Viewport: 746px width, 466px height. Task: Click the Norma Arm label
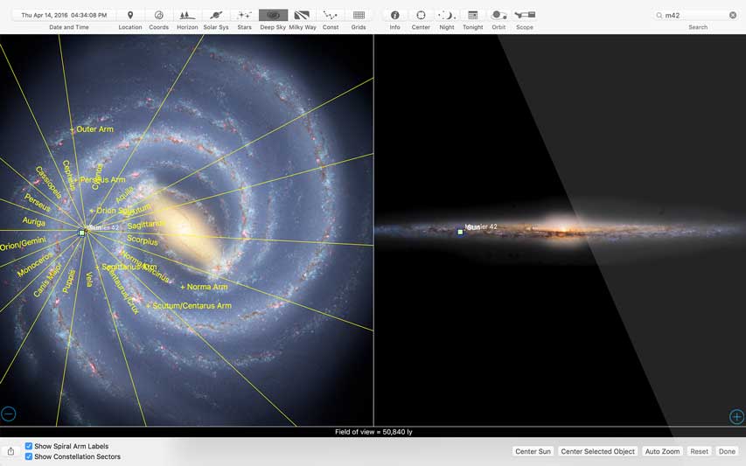pos(206,287)
